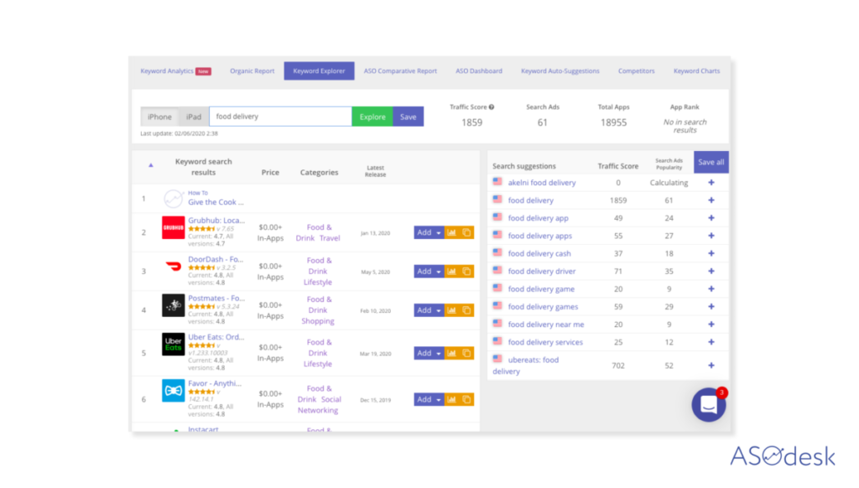Open chart for Postmates row
This screenshot has height=488, width=859.
(451, 310)
